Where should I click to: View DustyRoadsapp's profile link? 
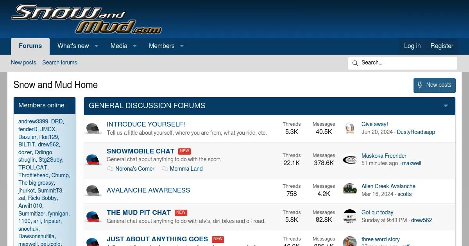(416, 132)
